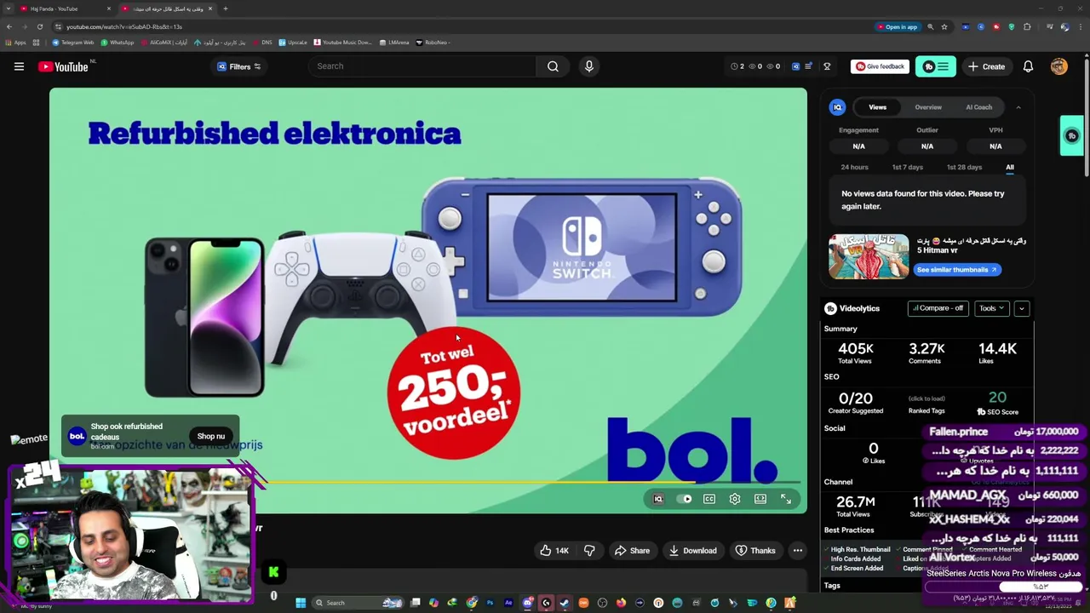1090x613 pixels.
Task: Like the video with 14K thumbs up
Action: 554,551
